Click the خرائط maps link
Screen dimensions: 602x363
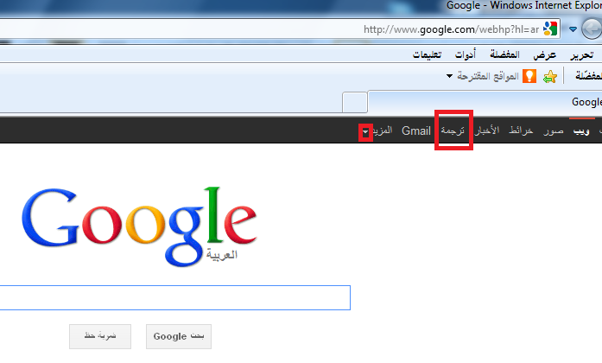(x=521, y=131)
